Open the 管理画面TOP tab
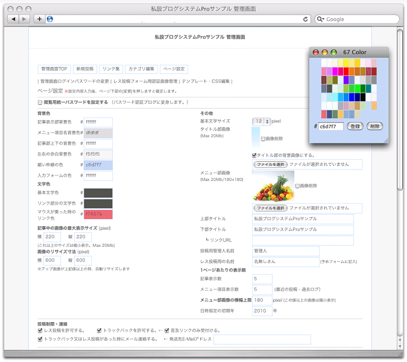The image size is (407, 362). point(54,69)
